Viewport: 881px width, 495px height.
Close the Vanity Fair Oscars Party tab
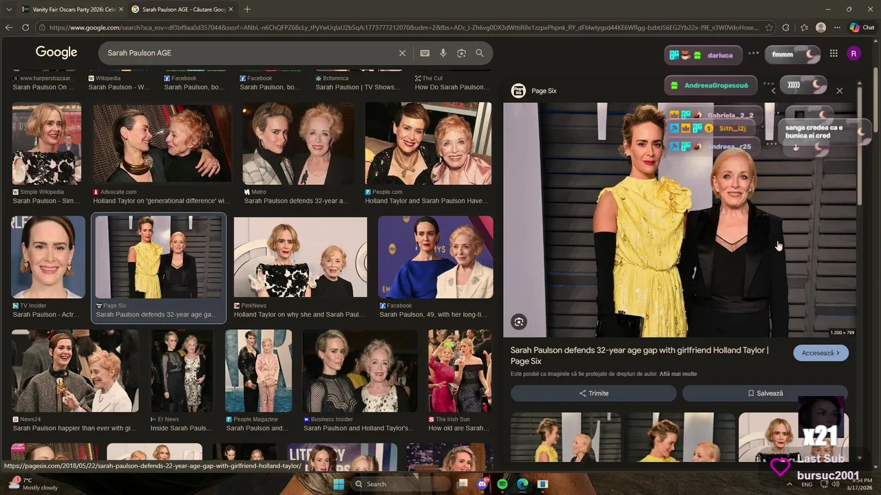(x=121, y=9)
